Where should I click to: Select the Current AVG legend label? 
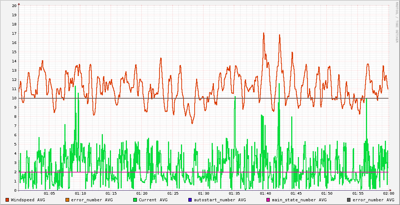(153, 200)
